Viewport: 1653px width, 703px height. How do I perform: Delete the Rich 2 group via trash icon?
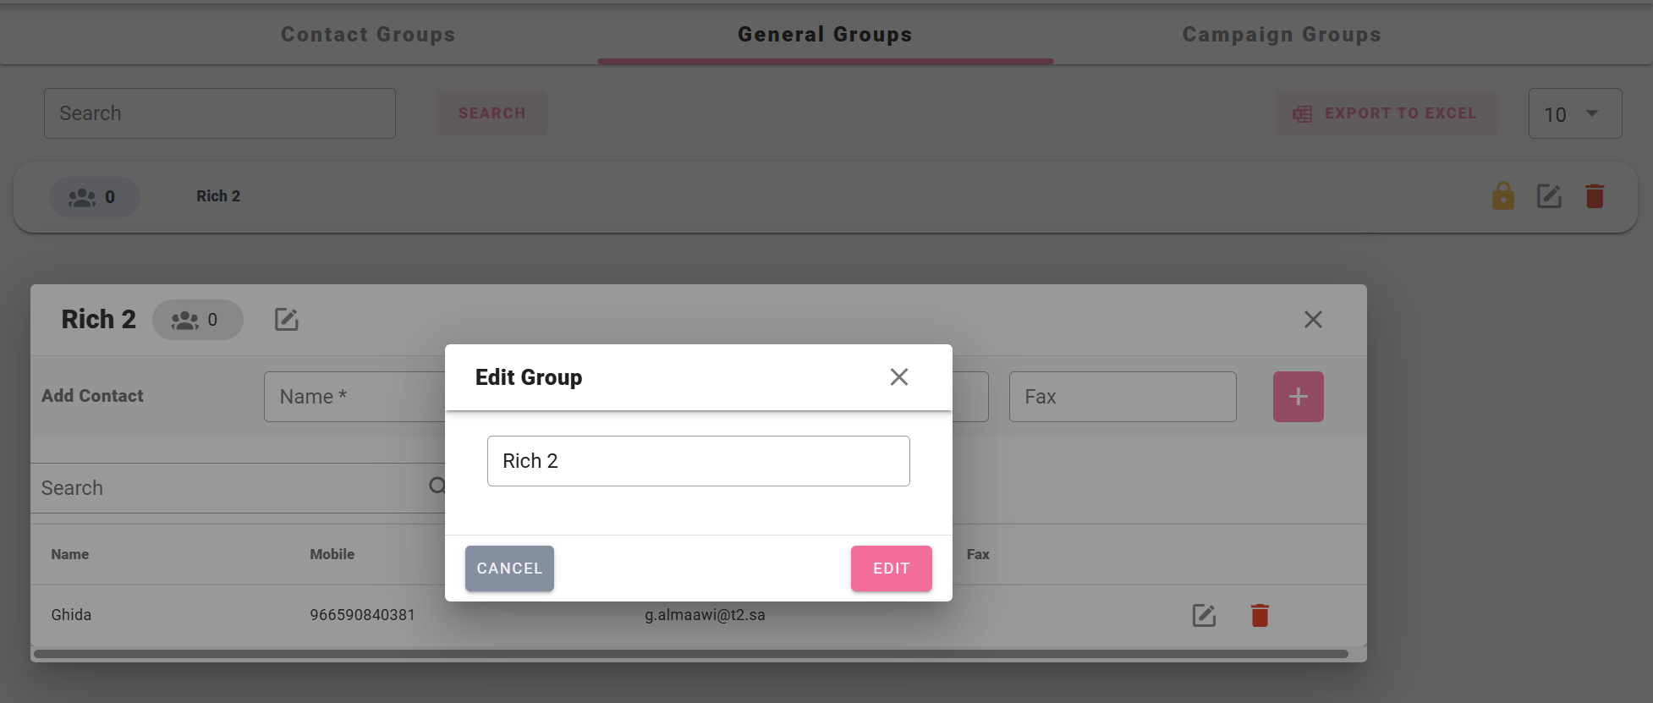(x=1595, y=196)
